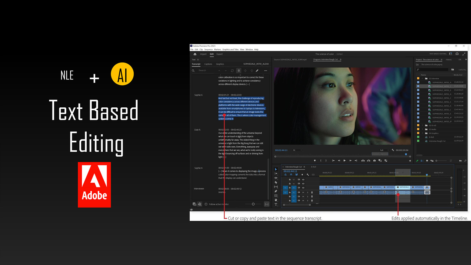Open the History panel tab
Screen dimensions: 471x265
tap(449, 59)
